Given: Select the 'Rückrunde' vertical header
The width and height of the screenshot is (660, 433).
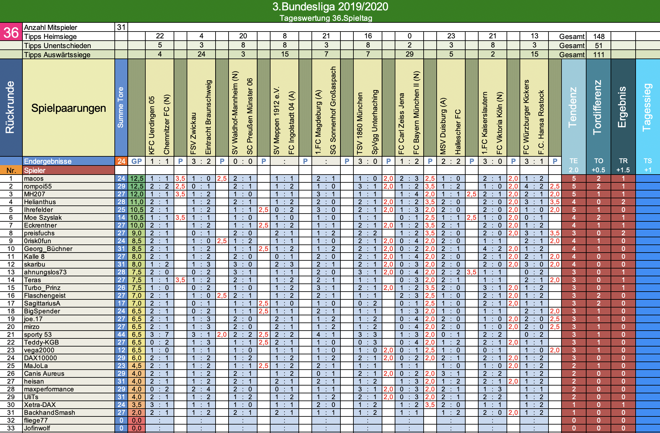Looking at the screenshot, I should coord(10,107).
